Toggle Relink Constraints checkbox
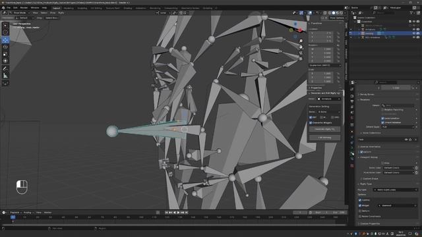Screen dimensions: 422x237 click(x=360, y=217)
